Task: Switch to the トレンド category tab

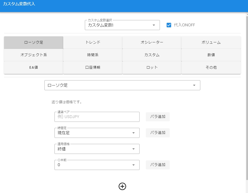Action: coord(93,43)
